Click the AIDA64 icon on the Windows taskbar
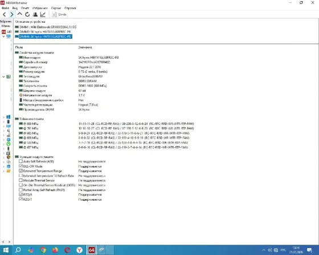This screenshot has height=255, width=319. point(92,250)
